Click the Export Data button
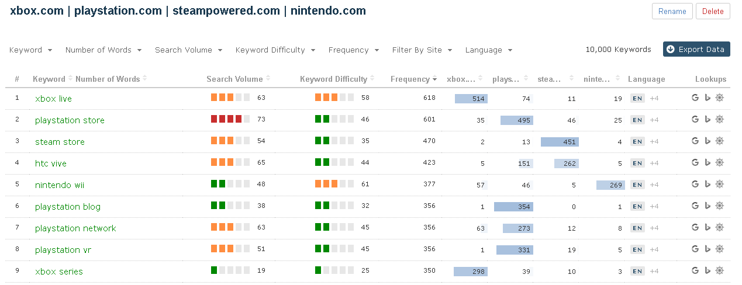Viewport: 742px width, 285px height. 696,50
